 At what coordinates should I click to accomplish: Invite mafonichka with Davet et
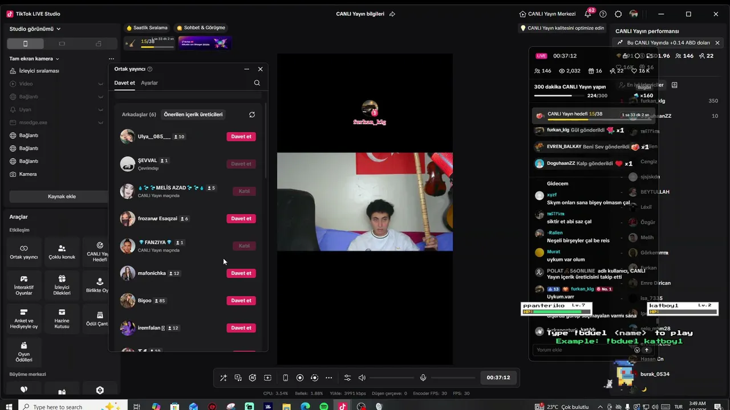[241, 273]
